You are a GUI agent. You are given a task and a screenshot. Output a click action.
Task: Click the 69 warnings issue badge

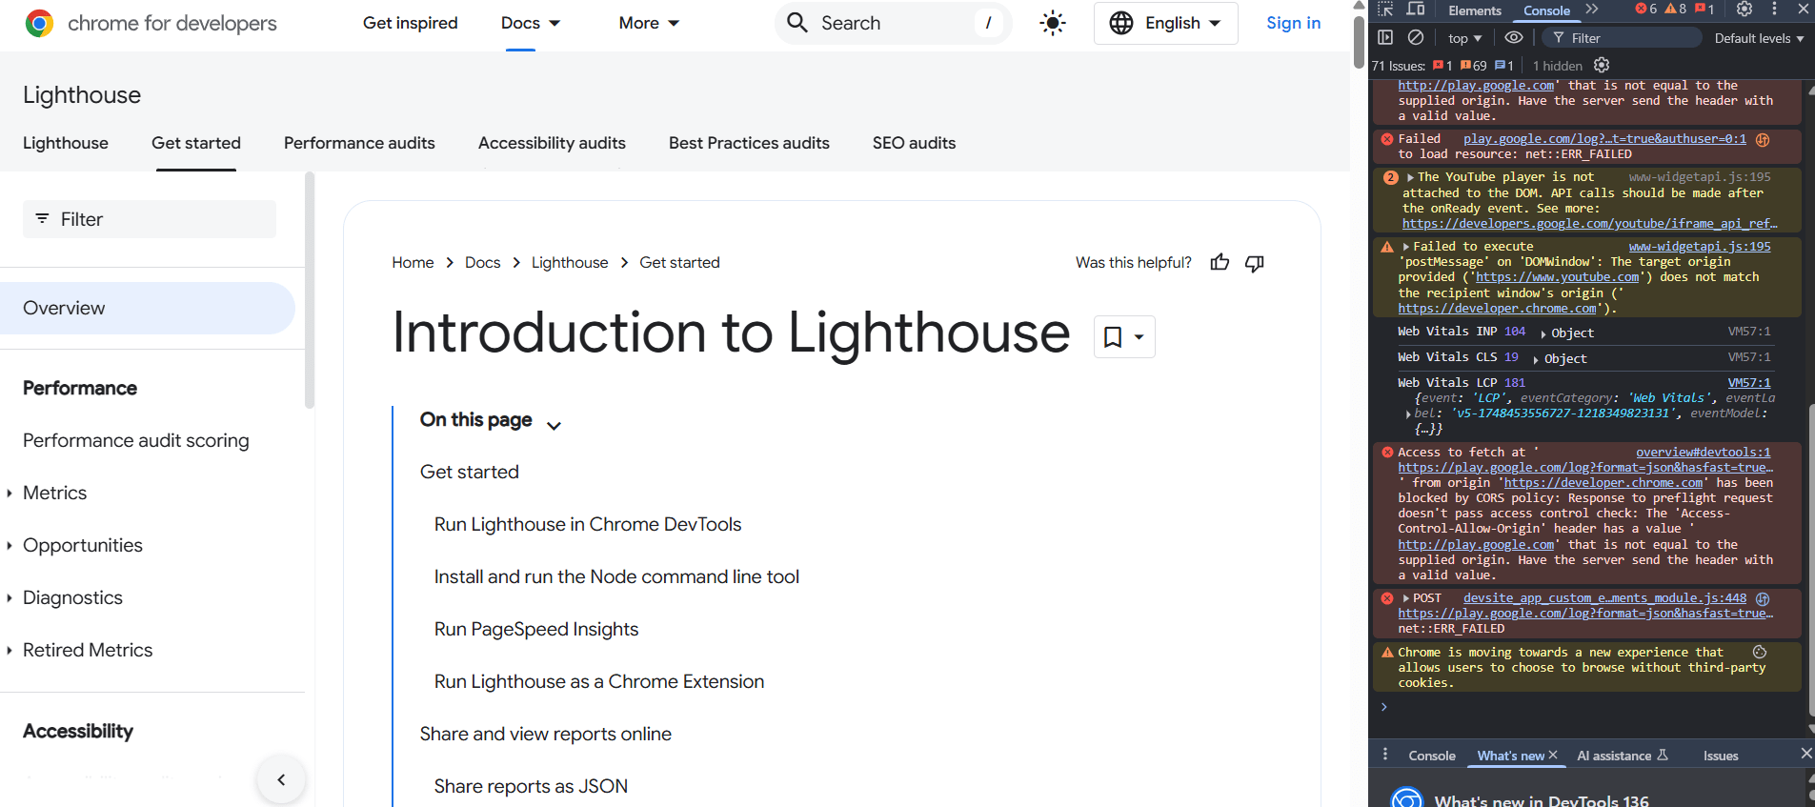[1473, 66]
